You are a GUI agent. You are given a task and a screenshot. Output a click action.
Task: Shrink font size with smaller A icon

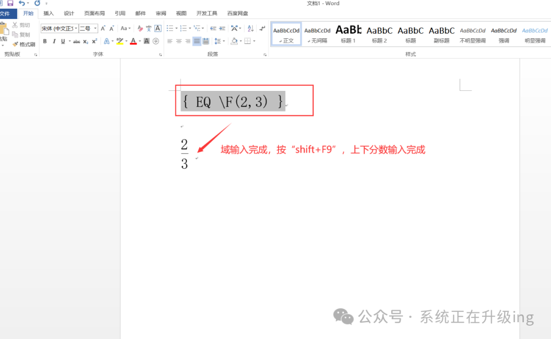(x=112, y=28)
